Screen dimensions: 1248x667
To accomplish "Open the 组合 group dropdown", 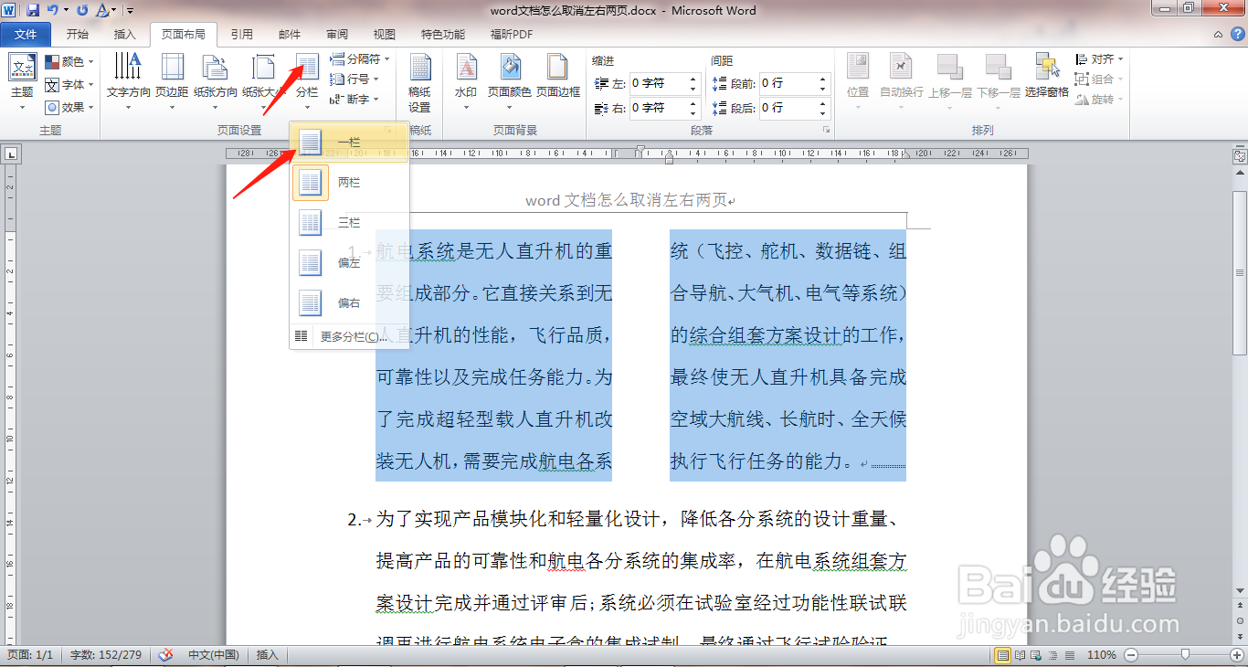I will tap(1099, 79).
